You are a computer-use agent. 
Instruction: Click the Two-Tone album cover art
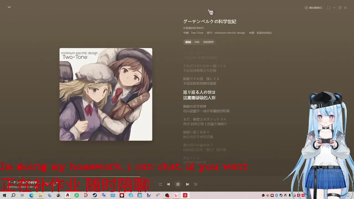tap(106, 94)
